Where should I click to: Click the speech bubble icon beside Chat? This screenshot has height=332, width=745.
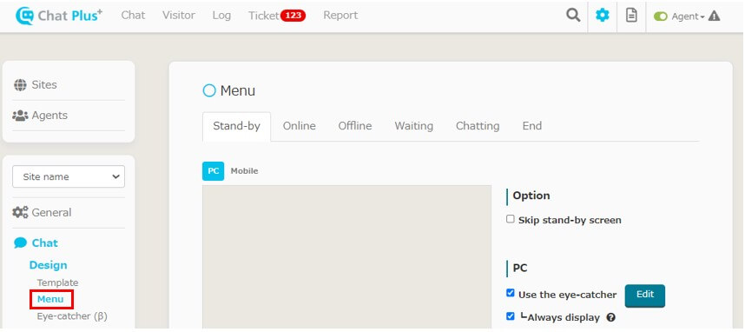21,243
